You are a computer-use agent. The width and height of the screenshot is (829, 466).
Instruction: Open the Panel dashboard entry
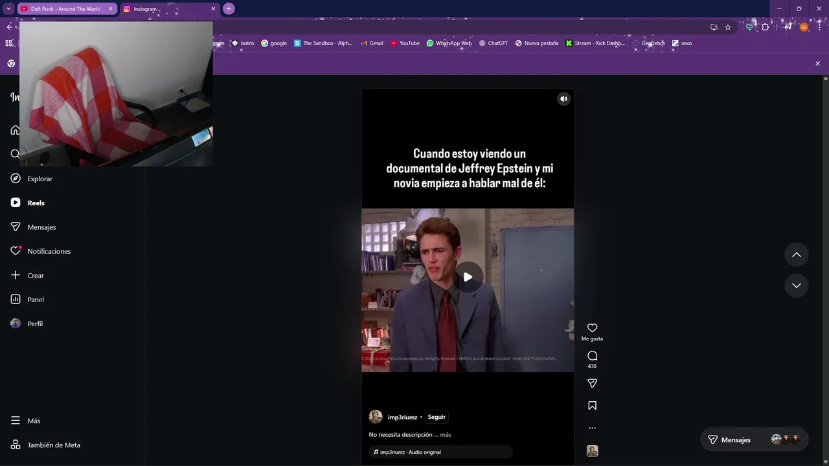(x=27, y=300)
